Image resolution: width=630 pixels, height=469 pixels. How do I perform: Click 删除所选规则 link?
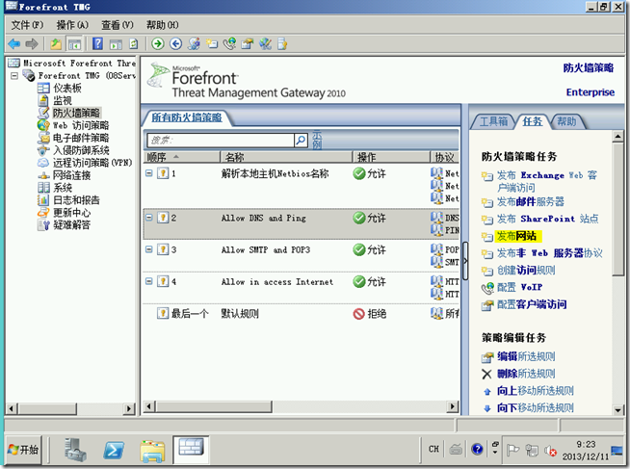click(x=526, y=374)
